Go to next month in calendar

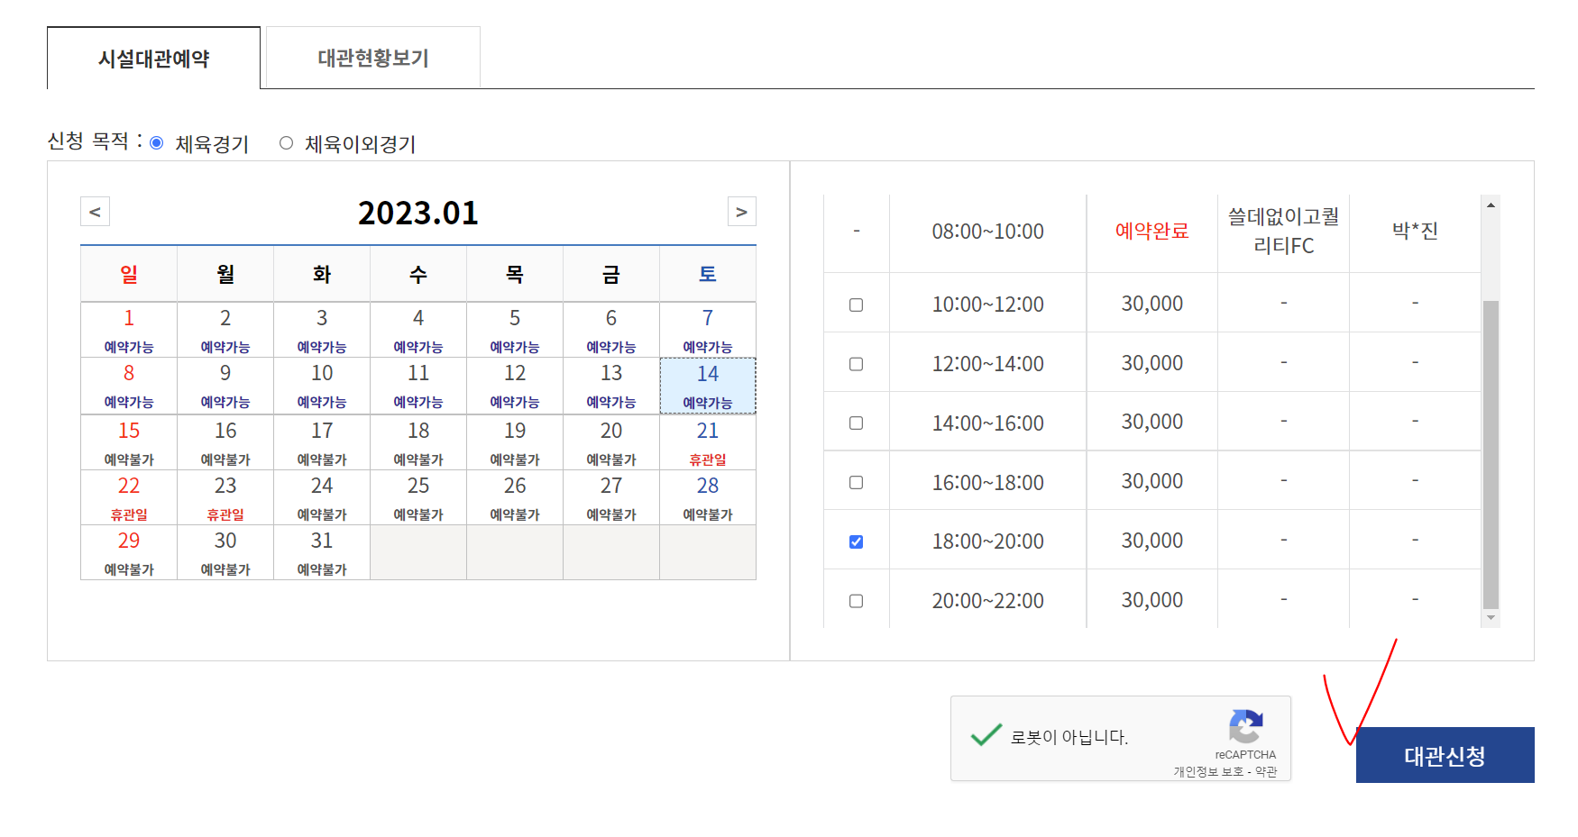click(741, 212)
